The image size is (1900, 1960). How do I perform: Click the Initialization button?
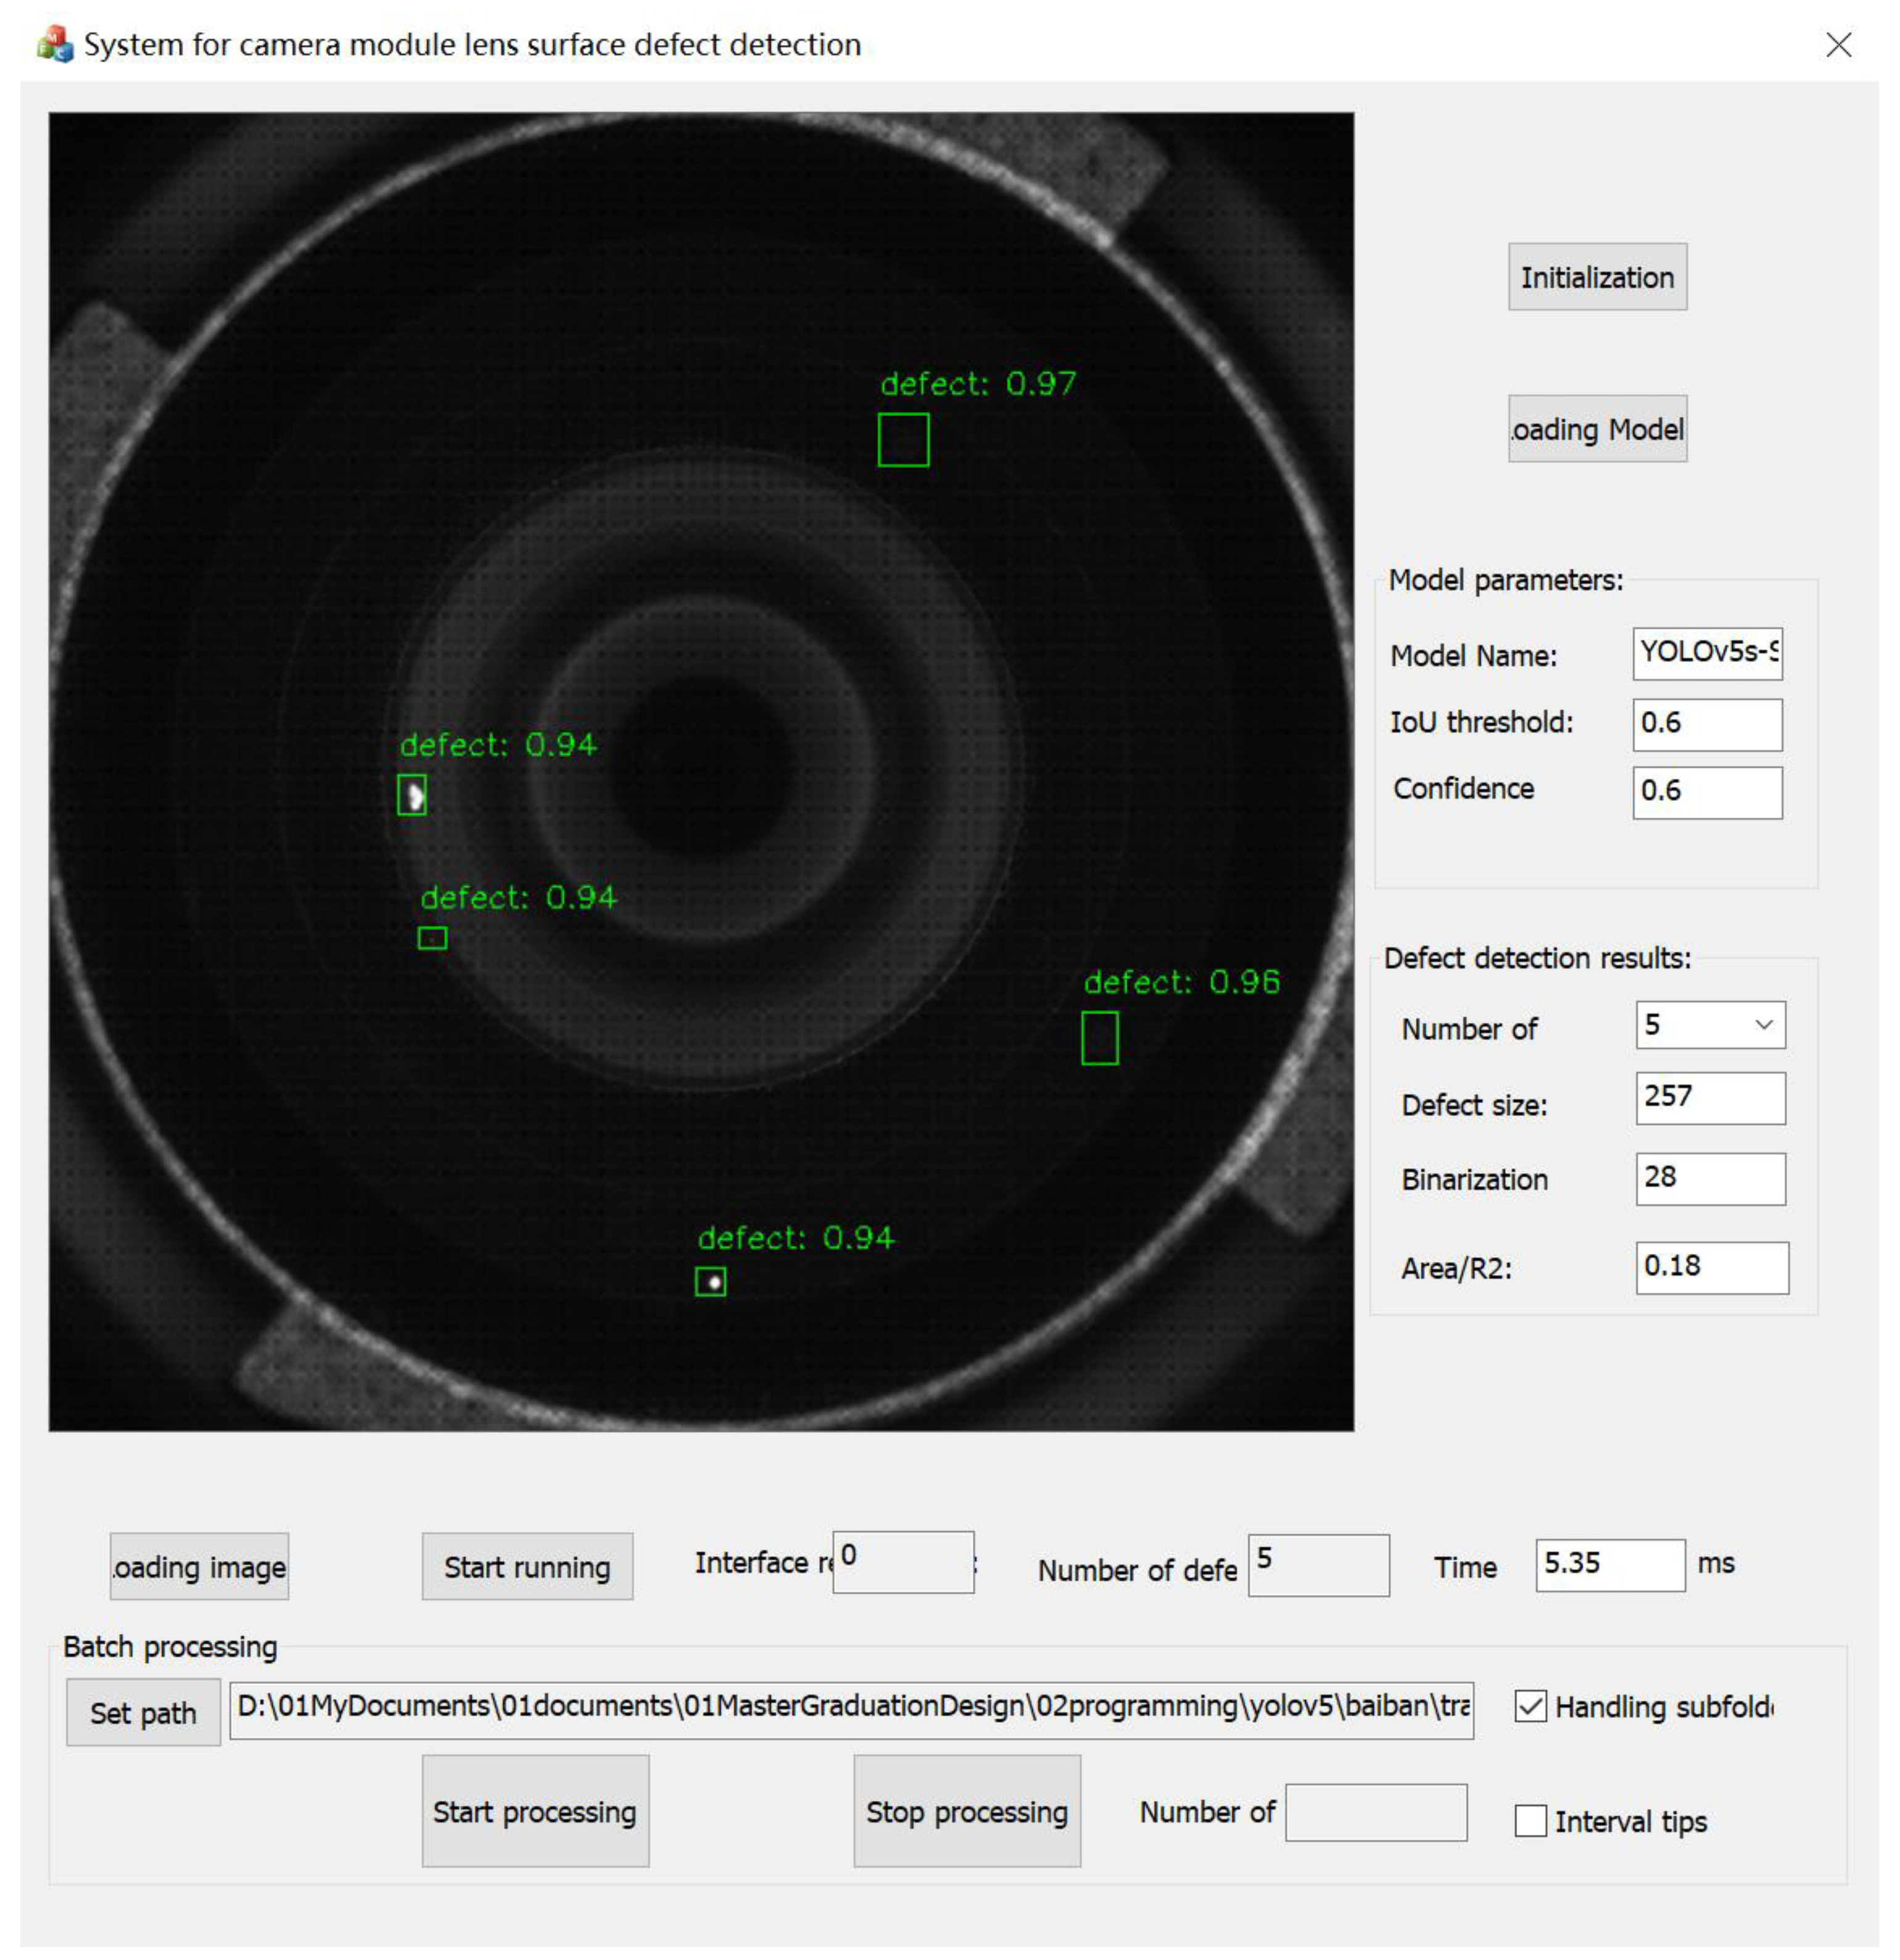click(1597, 277)
